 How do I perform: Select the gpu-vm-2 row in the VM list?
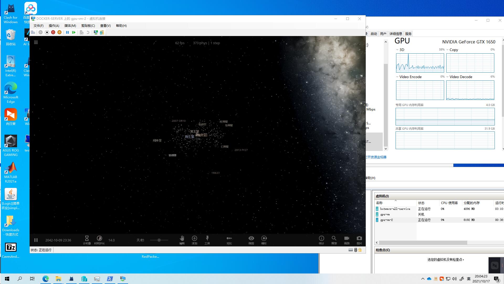pyautogui.click(x=387, y=220)
